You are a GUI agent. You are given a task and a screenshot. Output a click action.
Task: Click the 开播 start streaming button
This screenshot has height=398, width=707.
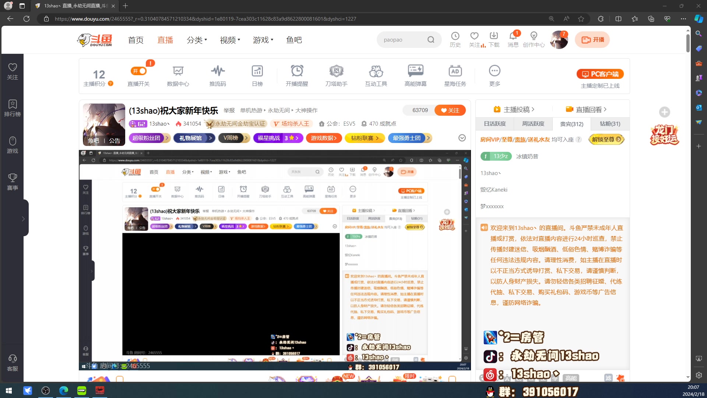(x=592, y=39)
